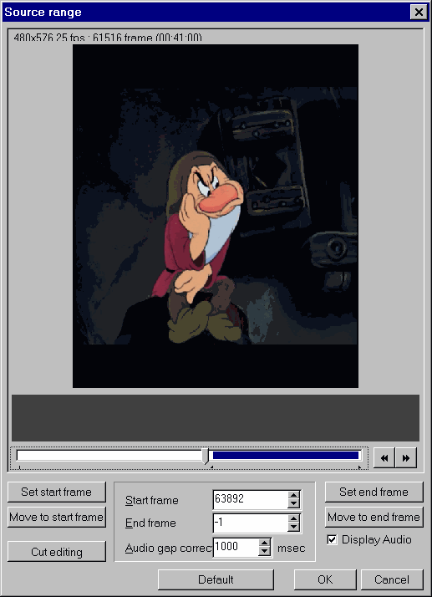Step forward with the fast-forward arrows button
Screen dimensions: 432x597
tap(406, 457)
